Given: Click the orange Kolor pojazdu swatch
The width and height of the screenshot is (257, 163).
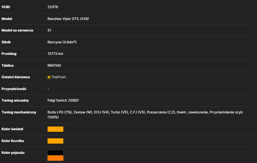Looking at the screenshot, I should point(55,158).
